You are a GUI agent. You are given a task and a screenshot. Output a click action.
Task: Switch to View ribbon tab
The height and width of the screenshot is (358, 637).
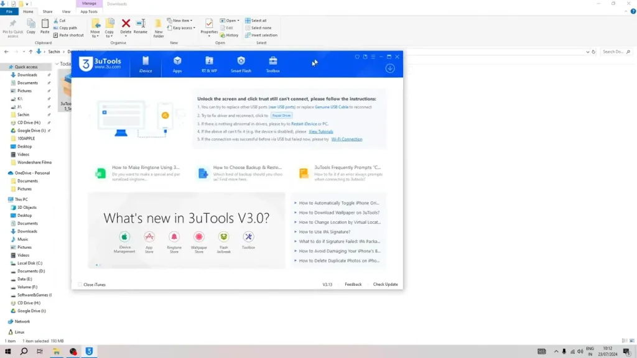[66, 11]
